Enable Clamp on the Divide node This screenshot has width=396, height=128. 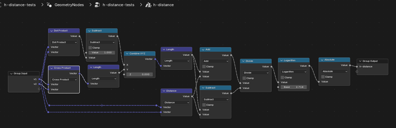[244, 78]
